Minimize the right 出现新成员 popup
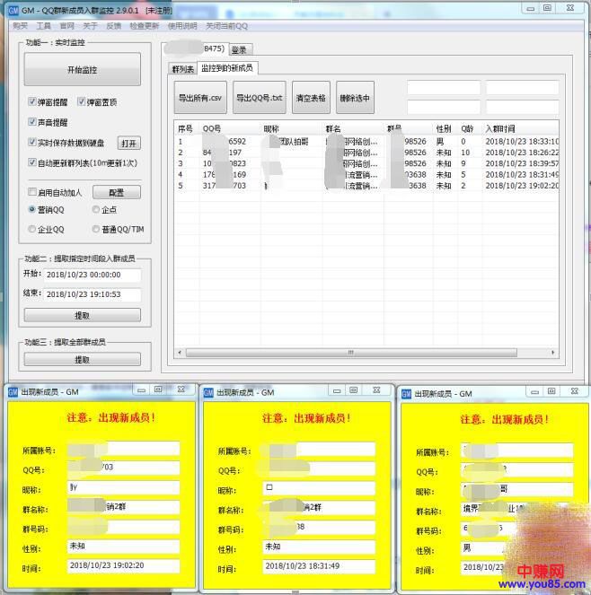Image resolution: width=591 pixels, height=595 pixels. [534, 391]
